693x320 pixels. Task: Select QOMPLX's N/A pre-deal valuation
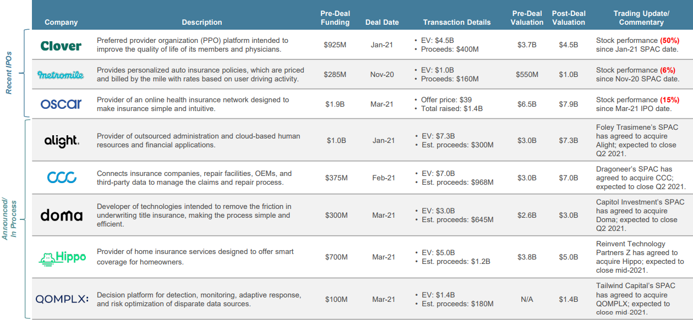[527, 300]
